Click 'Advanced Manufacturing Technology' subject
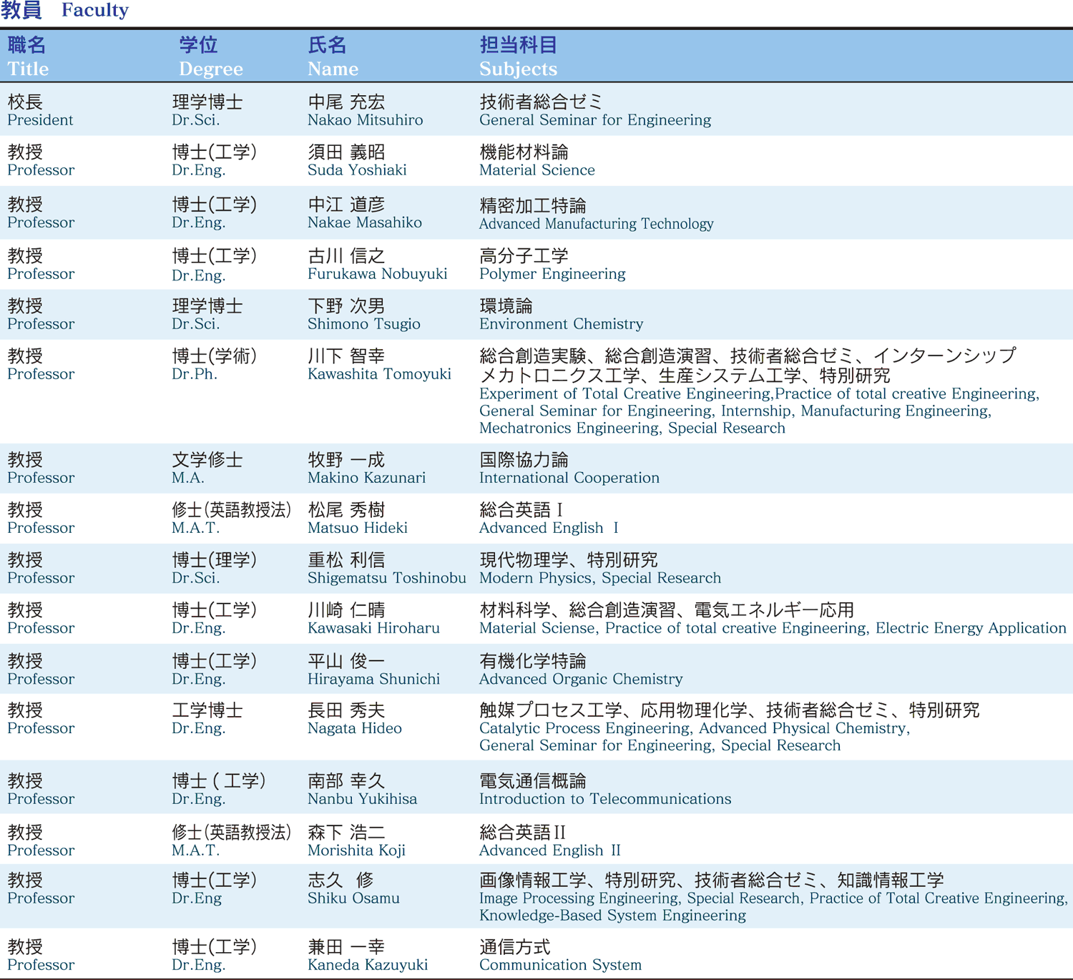This screenshot has height=980, width=1073. point(597,224)
